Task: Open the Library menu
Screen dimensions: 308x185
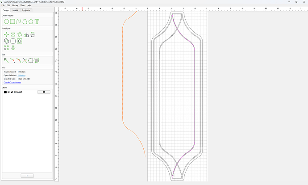Action: pyautogui.click(x=15, y=5)
